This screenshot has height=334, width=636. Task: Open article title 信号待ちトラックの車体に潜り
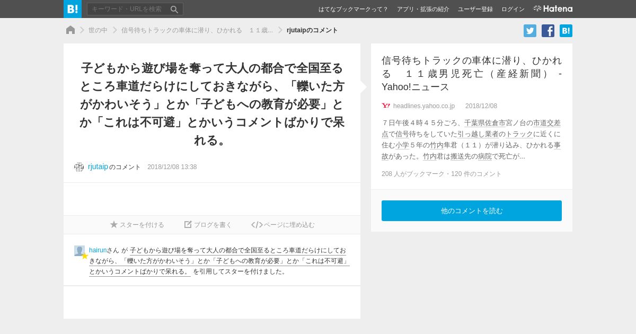472,74
